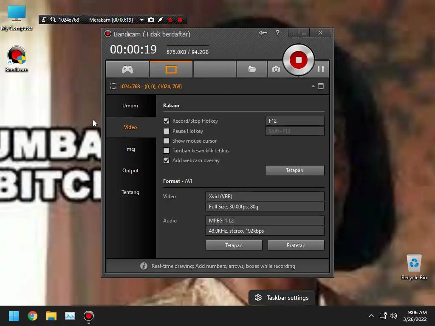Click the Full Size, 30.00fps, 80q field
The image size is (435, 326).
[265, 207]
